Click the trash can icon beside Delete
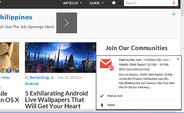This screenshot has width=184, height=113. (x=102, y=105)
